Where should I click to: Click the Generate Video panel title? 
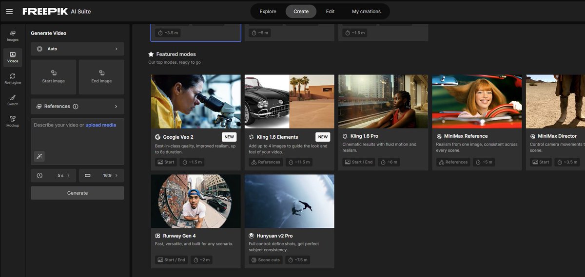pos(49,33)
